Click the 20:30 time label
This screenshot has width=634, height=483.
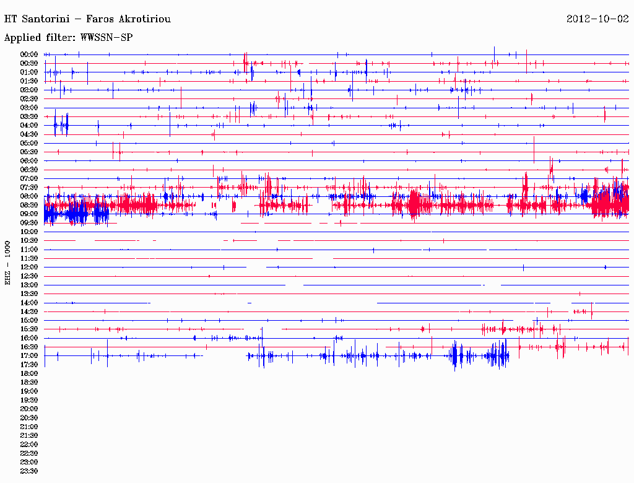[x=29, y=418]
